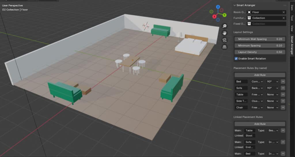Image resolution: width=295 pixels, height=157 pixels.
Task: Switch perspective with the grid icon
Action: pos(224,47)
